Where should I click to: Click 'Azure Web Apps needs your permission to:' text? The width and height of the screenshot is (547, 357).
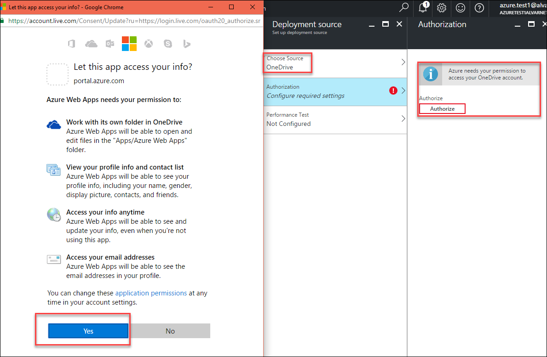tap(114, 100)
